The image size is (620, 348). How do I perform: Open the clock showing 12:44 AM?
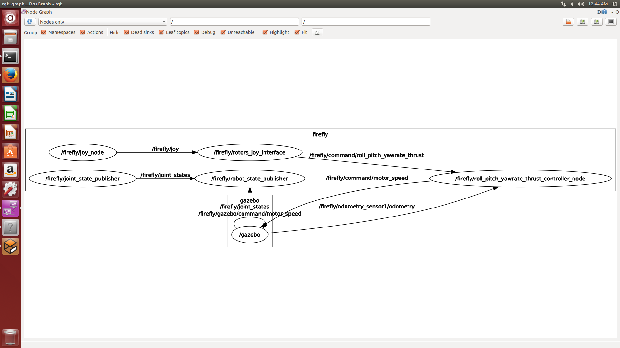tap(598, 4)
